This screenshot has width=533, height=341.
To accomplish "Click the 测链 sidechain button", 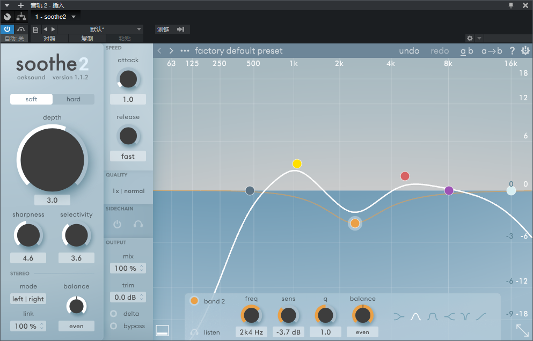I will pos(163,29).
